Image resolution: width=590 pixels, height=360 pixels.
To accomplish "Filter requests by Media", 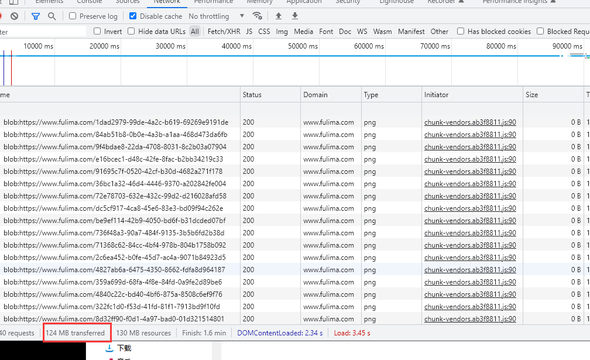I will coord(304,32).
